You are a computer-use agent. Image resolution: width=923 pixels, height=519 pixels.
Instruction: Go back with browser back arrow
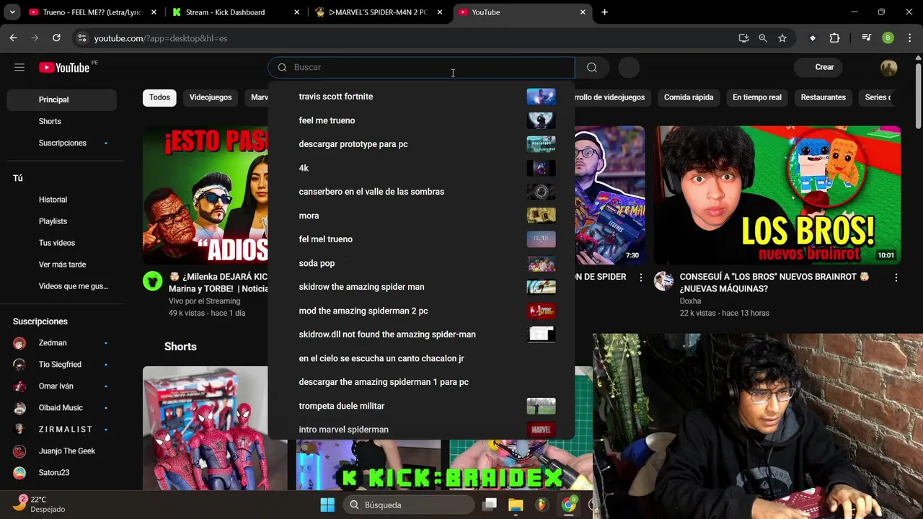[13, 37]
